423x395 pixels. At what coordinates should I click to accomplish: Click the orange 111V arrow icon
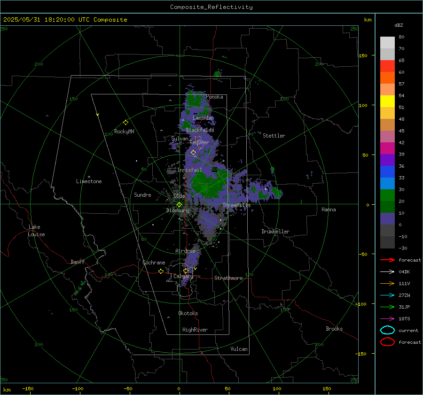pyautogui.click(x=387, y=283)
